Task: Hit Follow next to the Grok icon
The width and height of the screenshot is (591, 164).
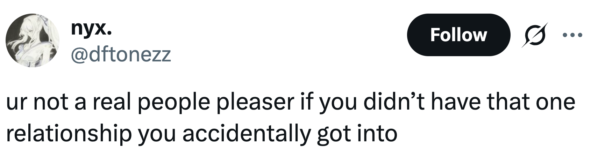Action: tap(458, 35)
